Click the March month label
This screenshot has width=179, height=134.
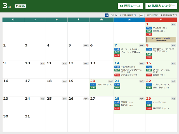click(20, 6)
